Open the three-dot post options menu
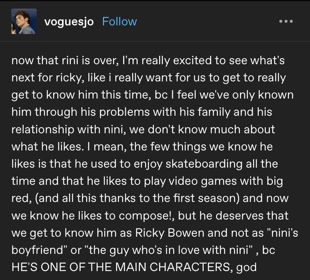This screenshot has height=280, width=310. 286,21
